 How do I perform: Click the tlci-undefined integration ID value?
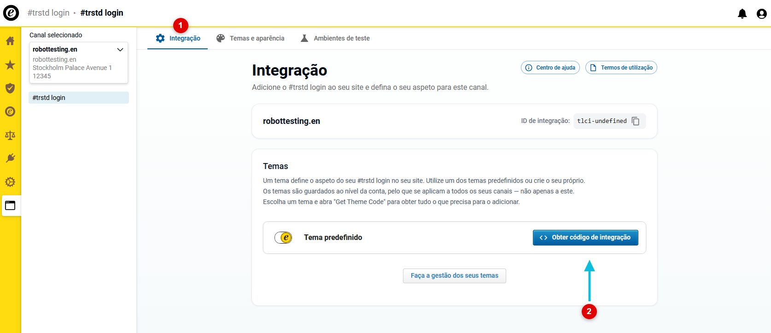point(602,121)
